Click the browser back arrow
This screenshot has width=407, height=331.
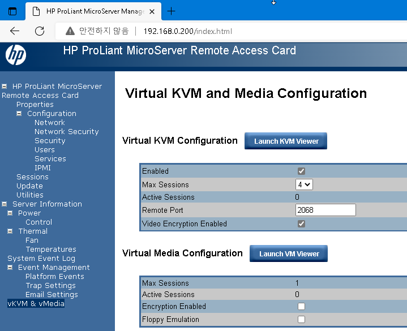[x=15, y=31]
